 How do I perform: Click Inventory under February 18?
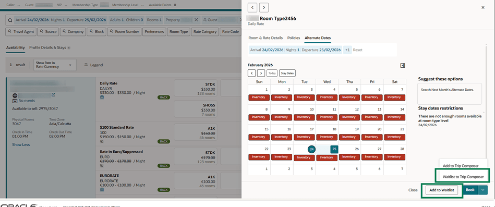pyautogui.click(x=326, y=137)
